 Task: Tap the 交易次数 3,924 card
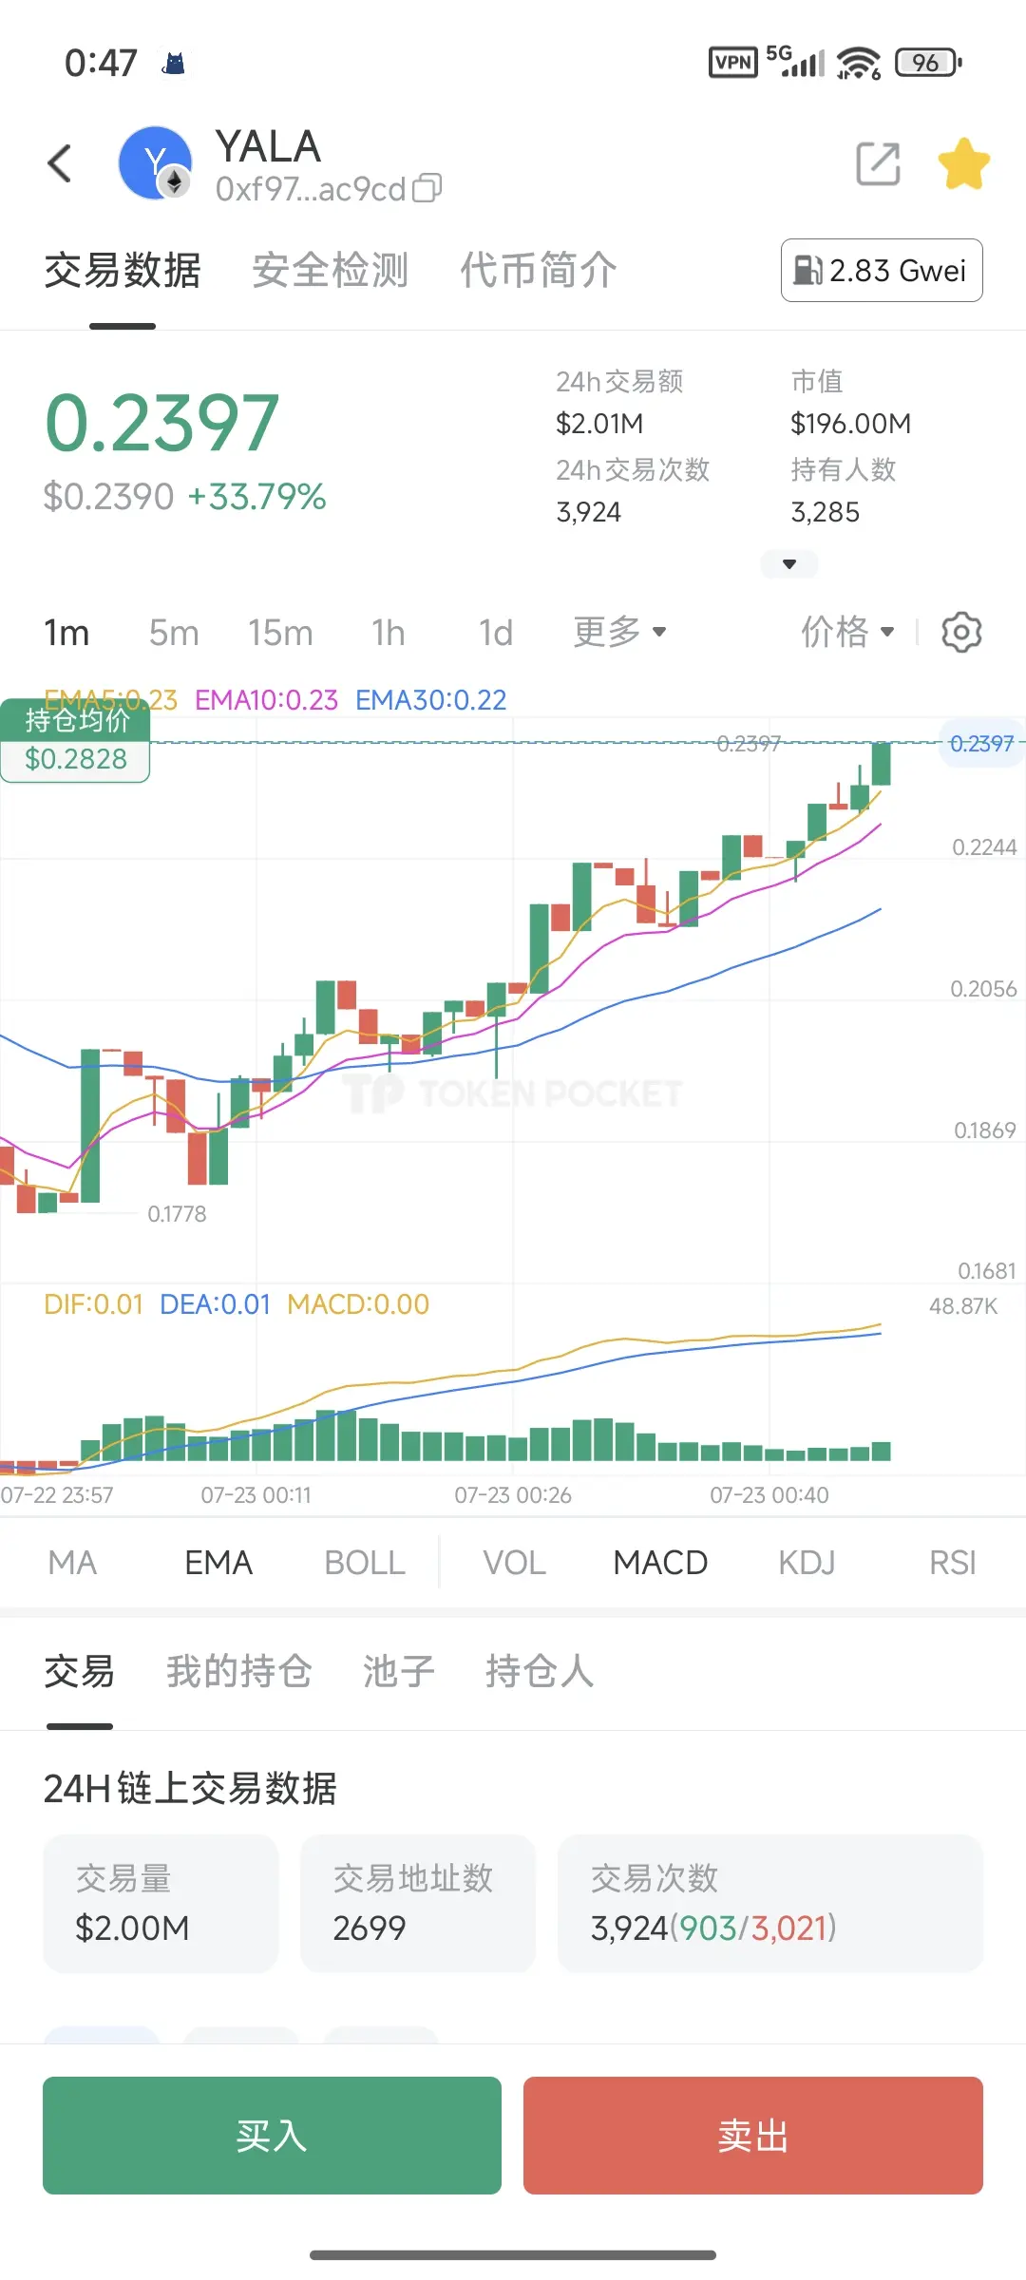[770, 1904]
